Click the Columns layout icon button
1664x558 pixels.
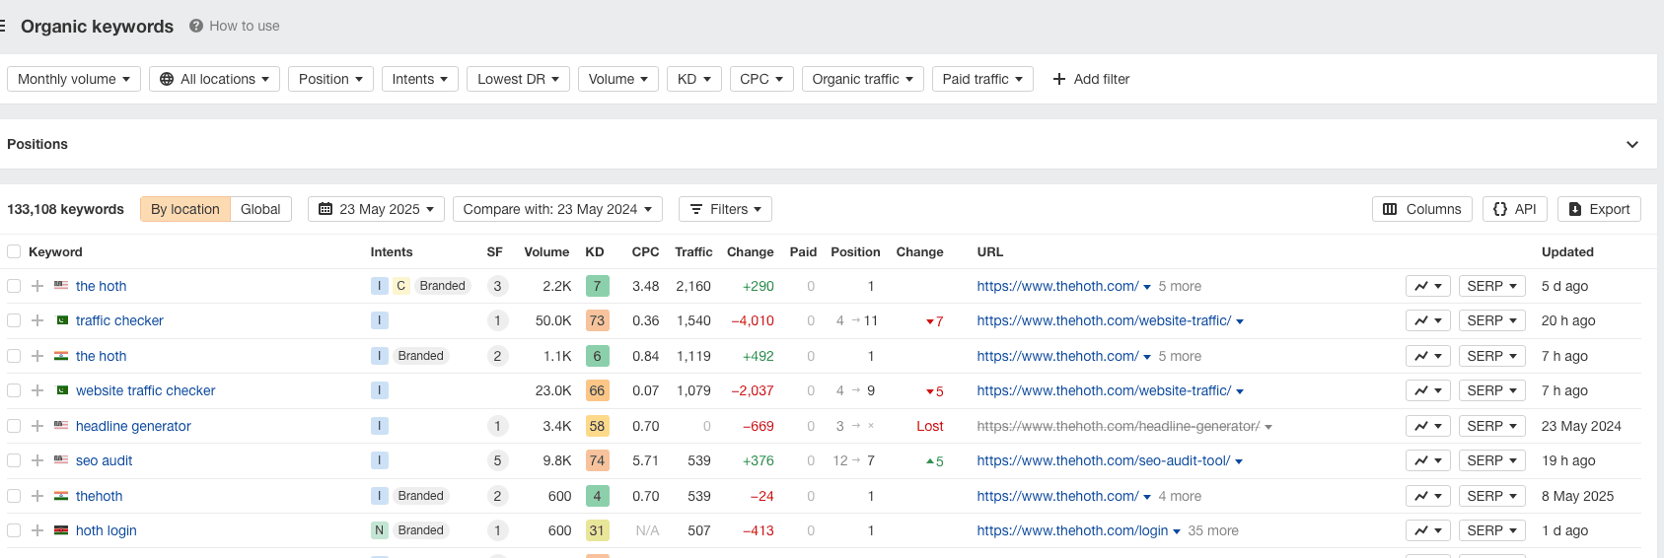(x=1421, y=209)
